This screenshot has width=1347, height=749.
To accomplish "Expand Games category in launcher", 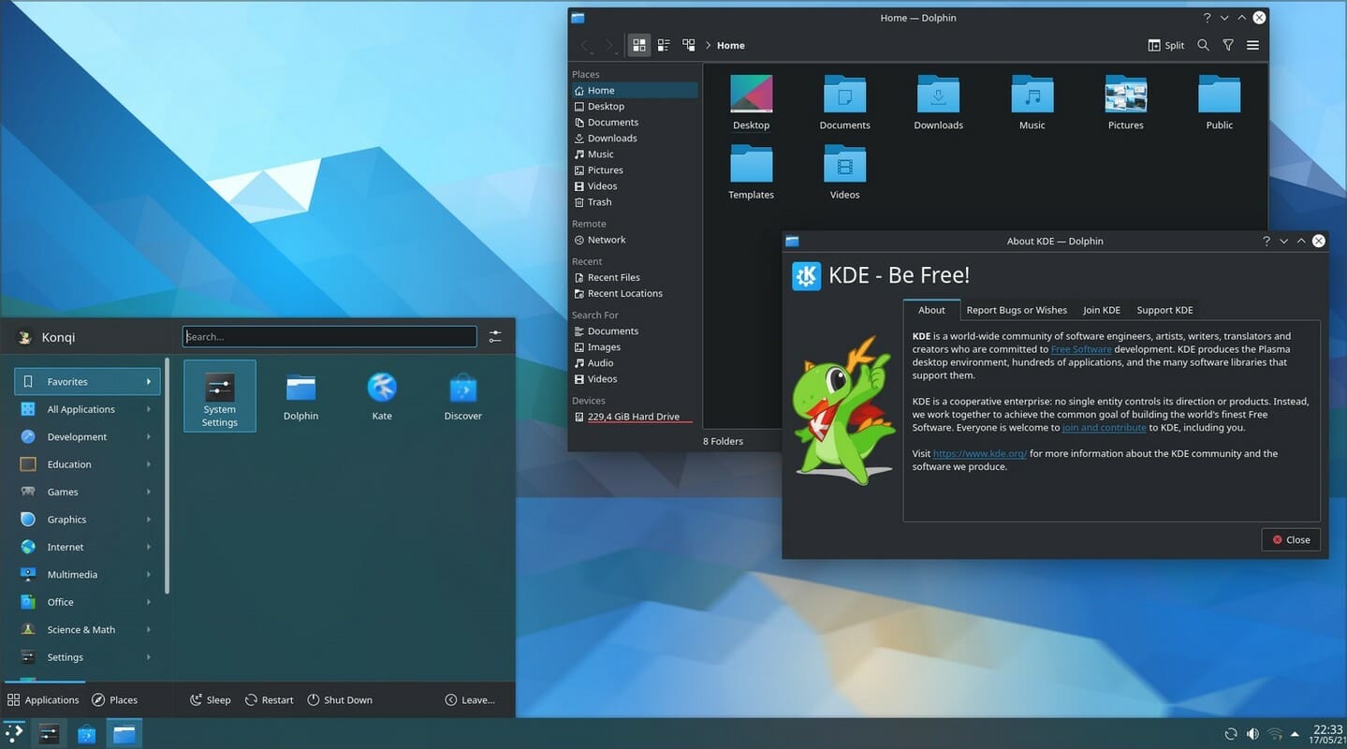I will coord(87,492).
